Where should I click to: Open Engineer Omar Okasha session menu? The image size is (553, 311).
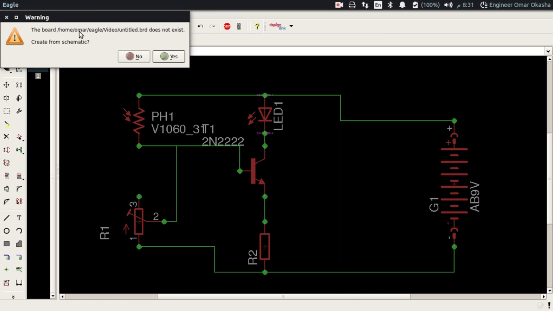[x=515, y=5]
